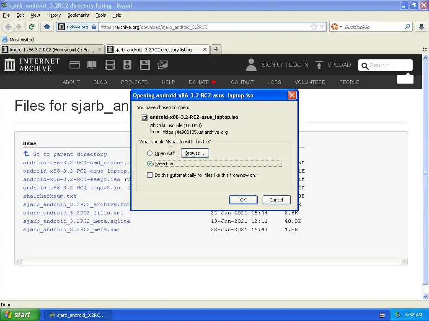This screenshot has width=429, height=321.
Task: Bookmark this page with the star icon
Action: tap(313, 27)
